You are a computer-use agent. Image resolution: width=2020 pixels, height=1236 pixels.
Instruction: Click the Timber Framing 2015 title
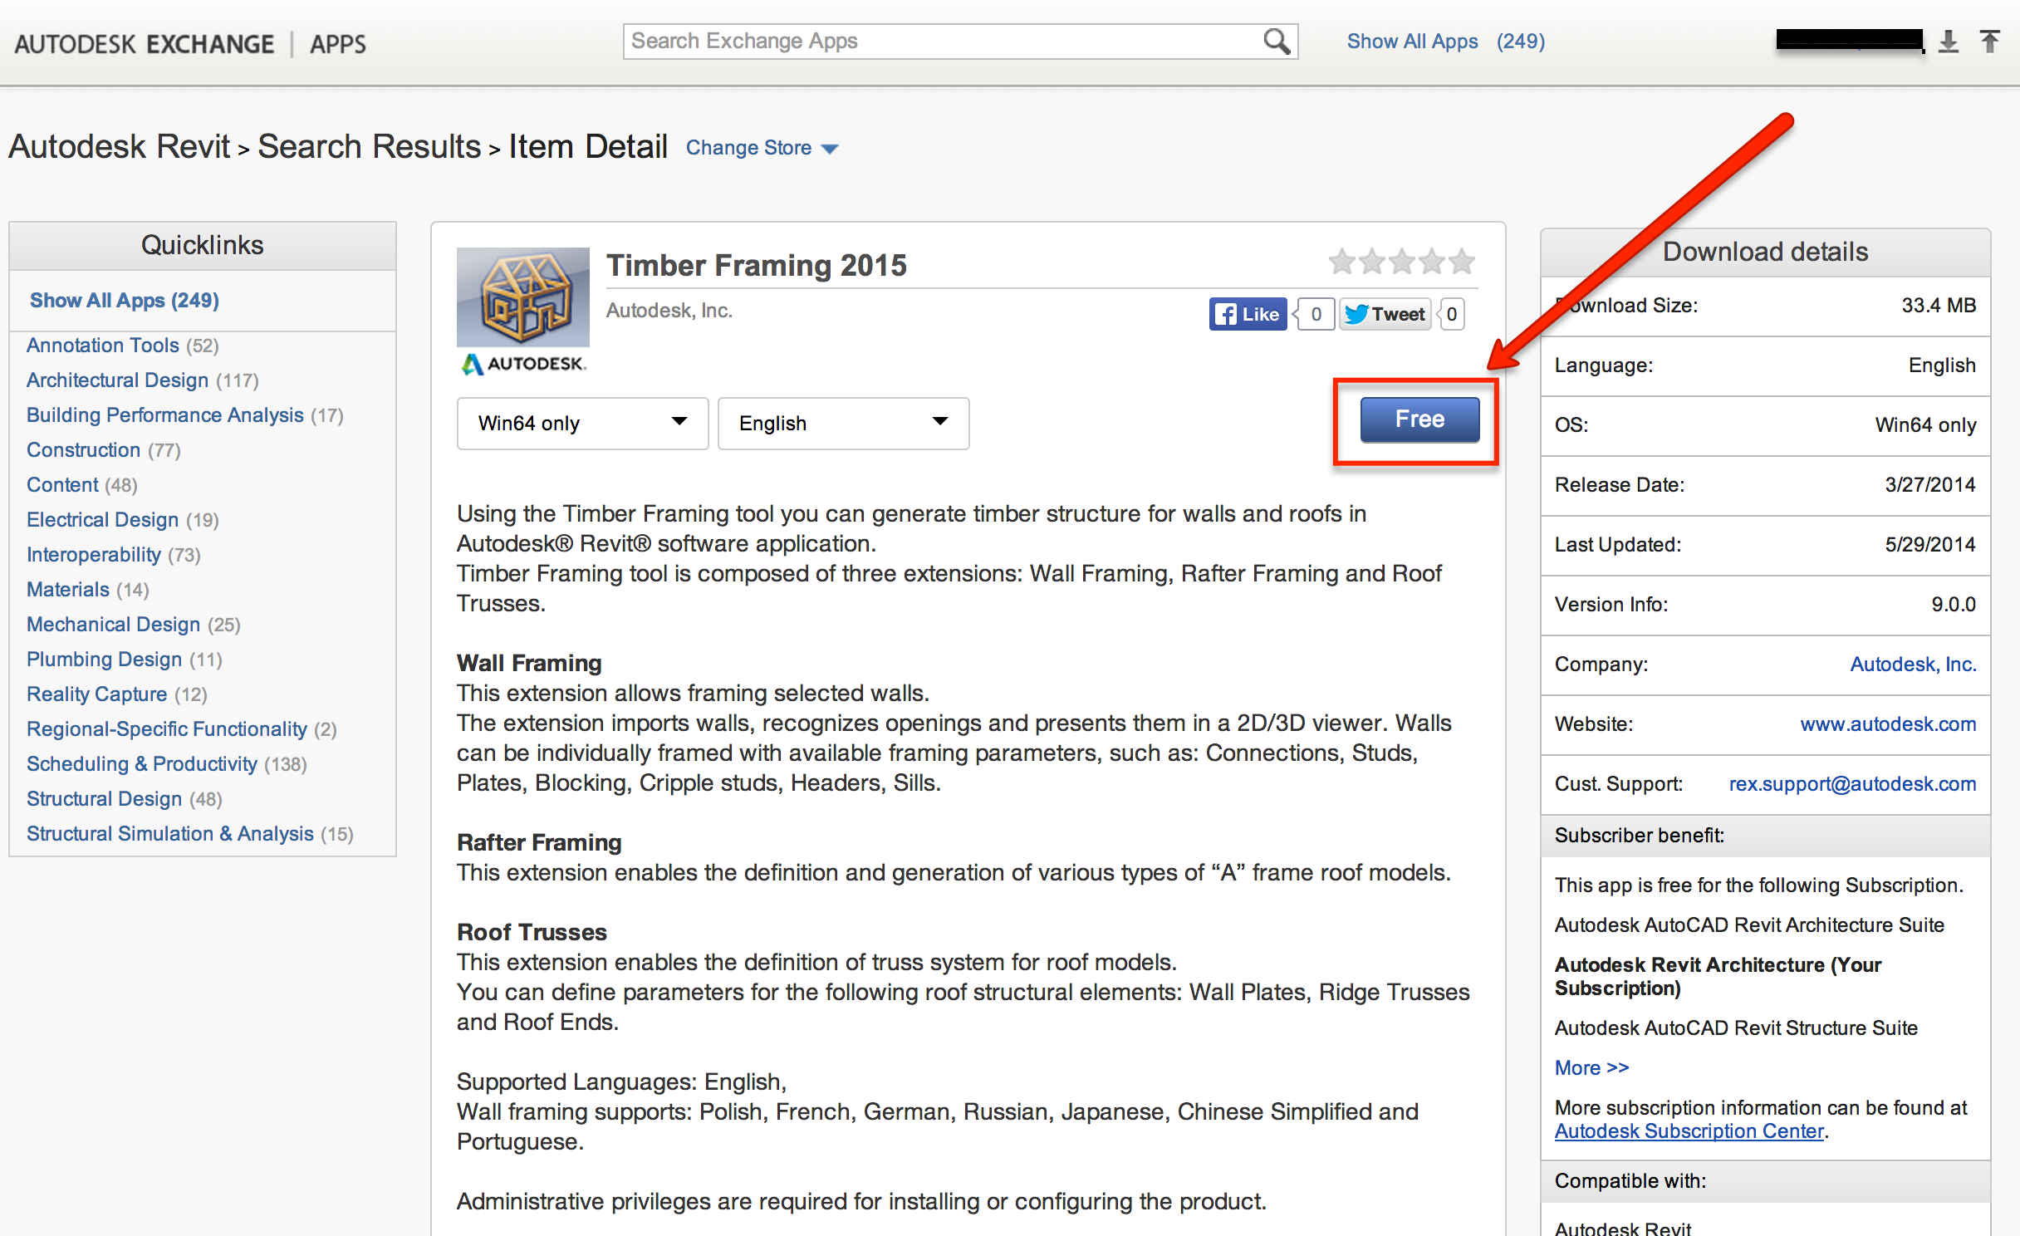click(x=757, y=266)
